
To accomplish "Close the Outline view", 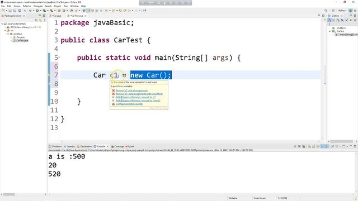I will (x=342, y=16).
